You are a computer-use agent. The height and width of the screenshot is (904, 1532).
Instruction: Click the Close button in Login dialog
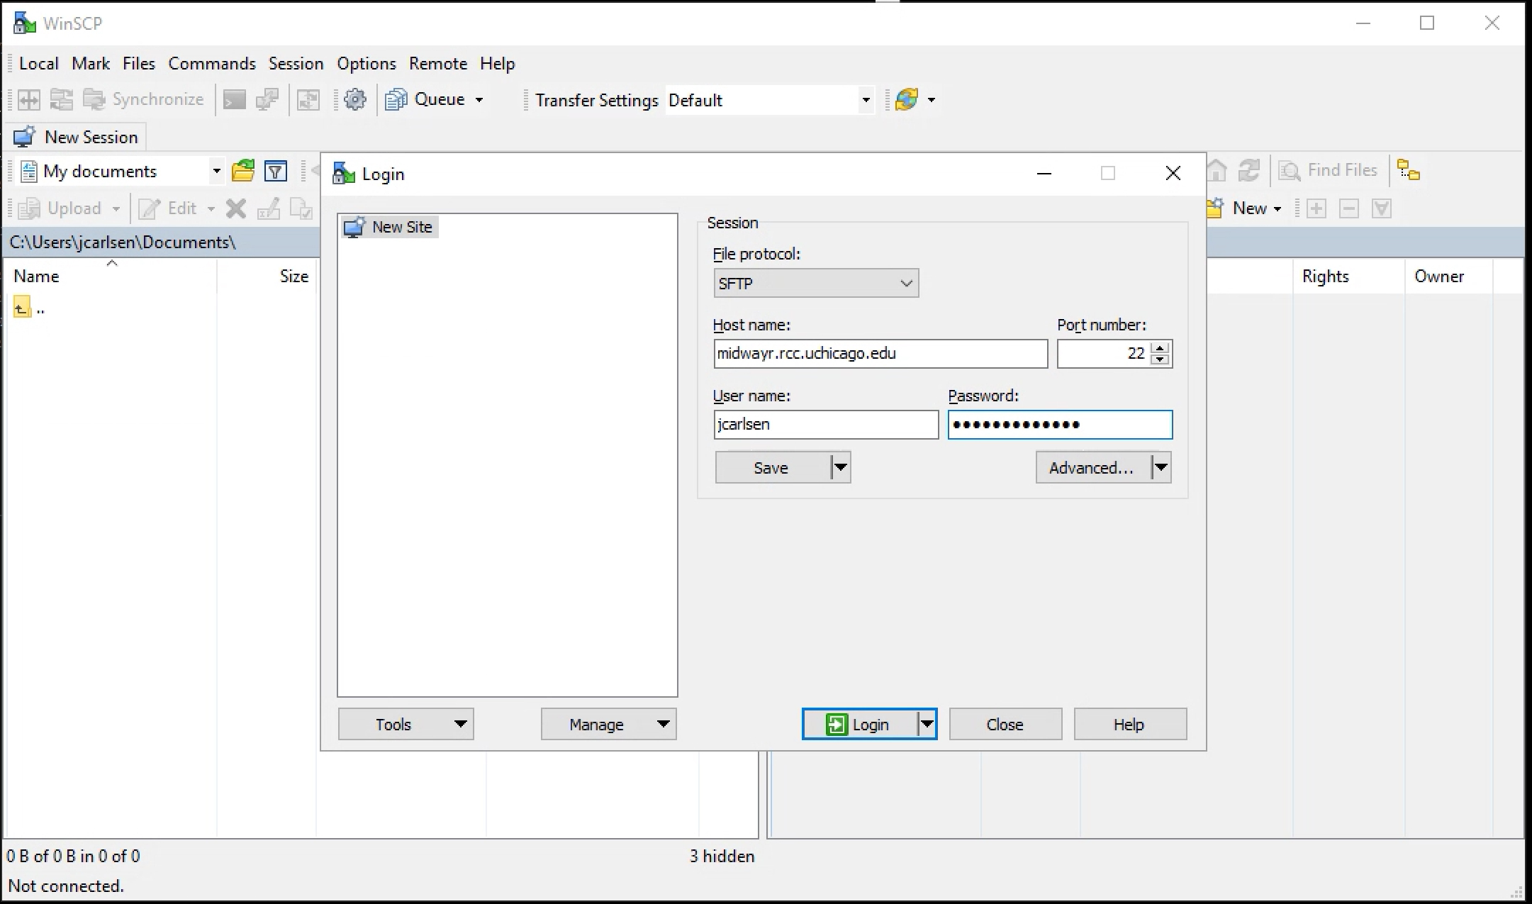coord(1005,724)
